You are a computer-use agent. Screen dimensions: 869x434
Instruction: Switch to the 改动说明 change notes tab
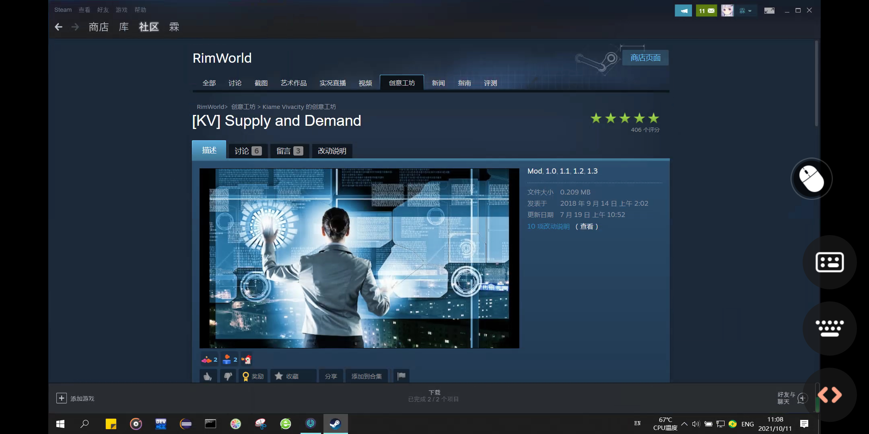tap(332, 151)
